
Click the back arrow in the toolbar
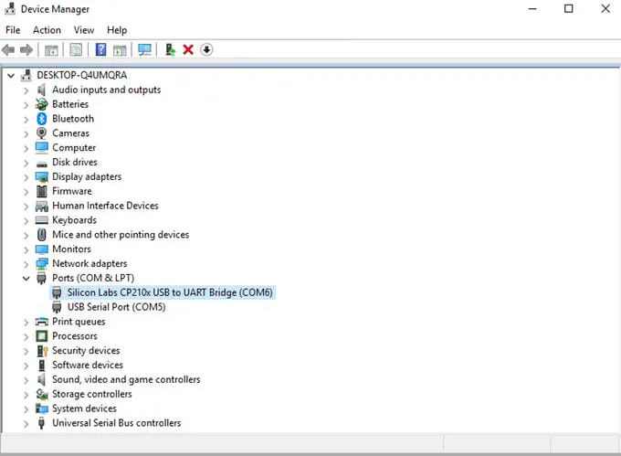8,50
